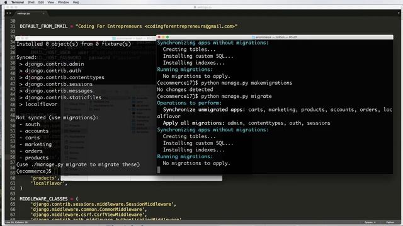Image resolution: width=403 pixels, height=226 pixels.
Task: Click line number 31 in the gutter
Action: point(13,26)
